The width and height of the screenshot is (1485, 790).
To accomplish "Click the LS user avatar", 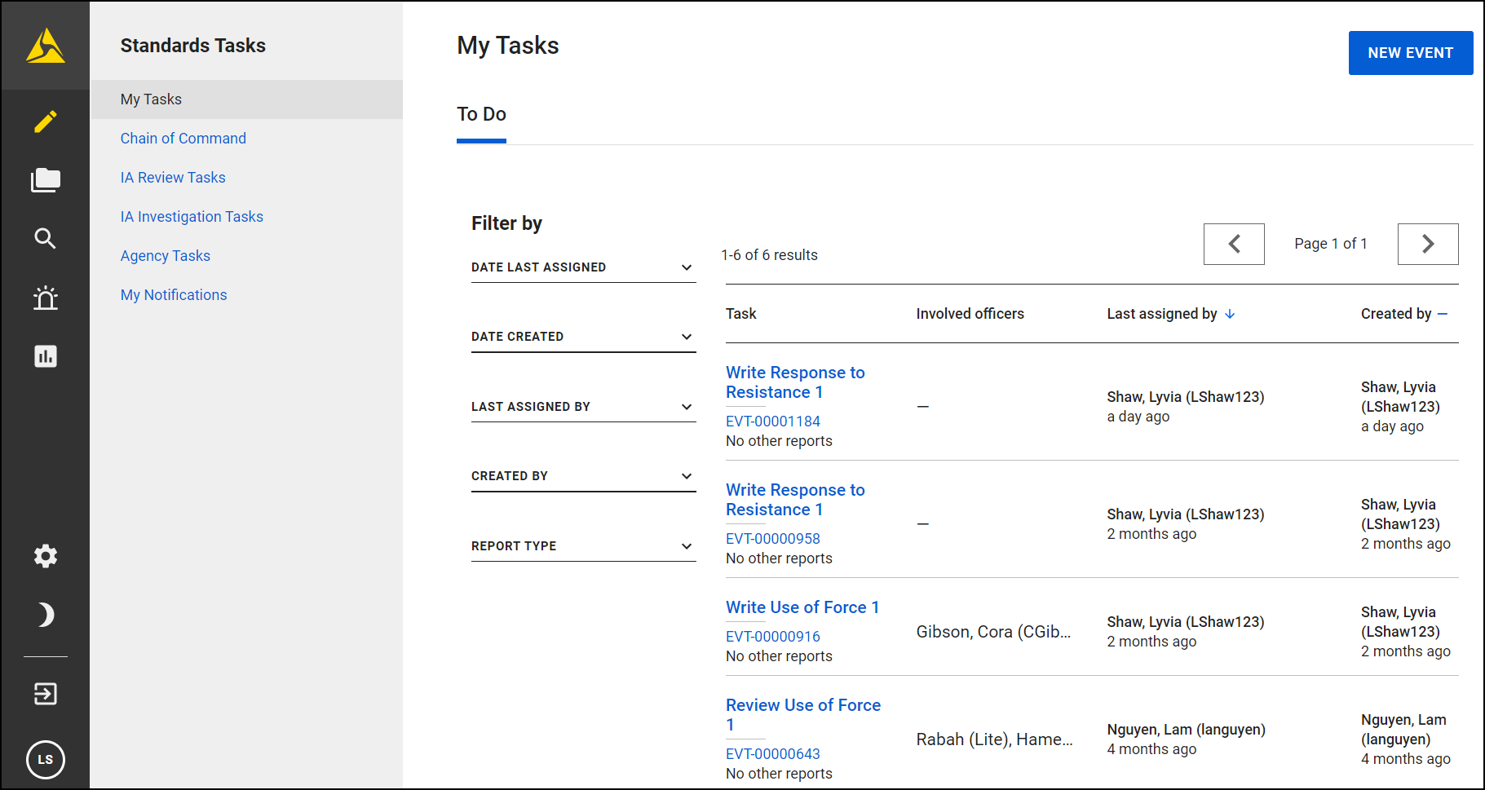I will click(x=46, y=760).
